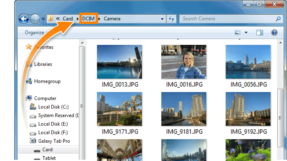Click the IMG_9171.JPG file name
287x161 pixels.
pos(120,132)
